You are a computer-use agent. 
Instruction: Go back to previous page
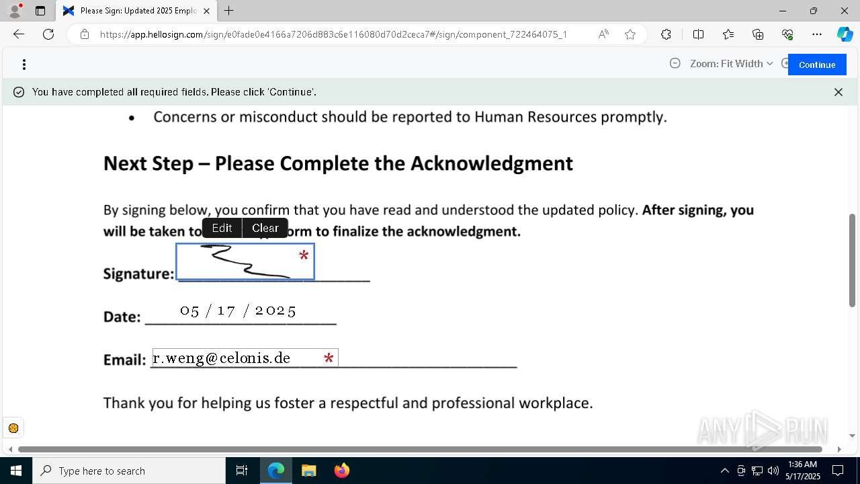coord(19,34)
